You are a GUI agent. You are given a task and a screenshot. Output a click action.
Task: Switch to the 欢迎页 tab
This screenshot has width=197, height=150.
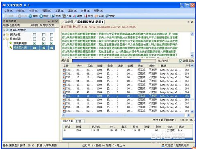point(69,22)
